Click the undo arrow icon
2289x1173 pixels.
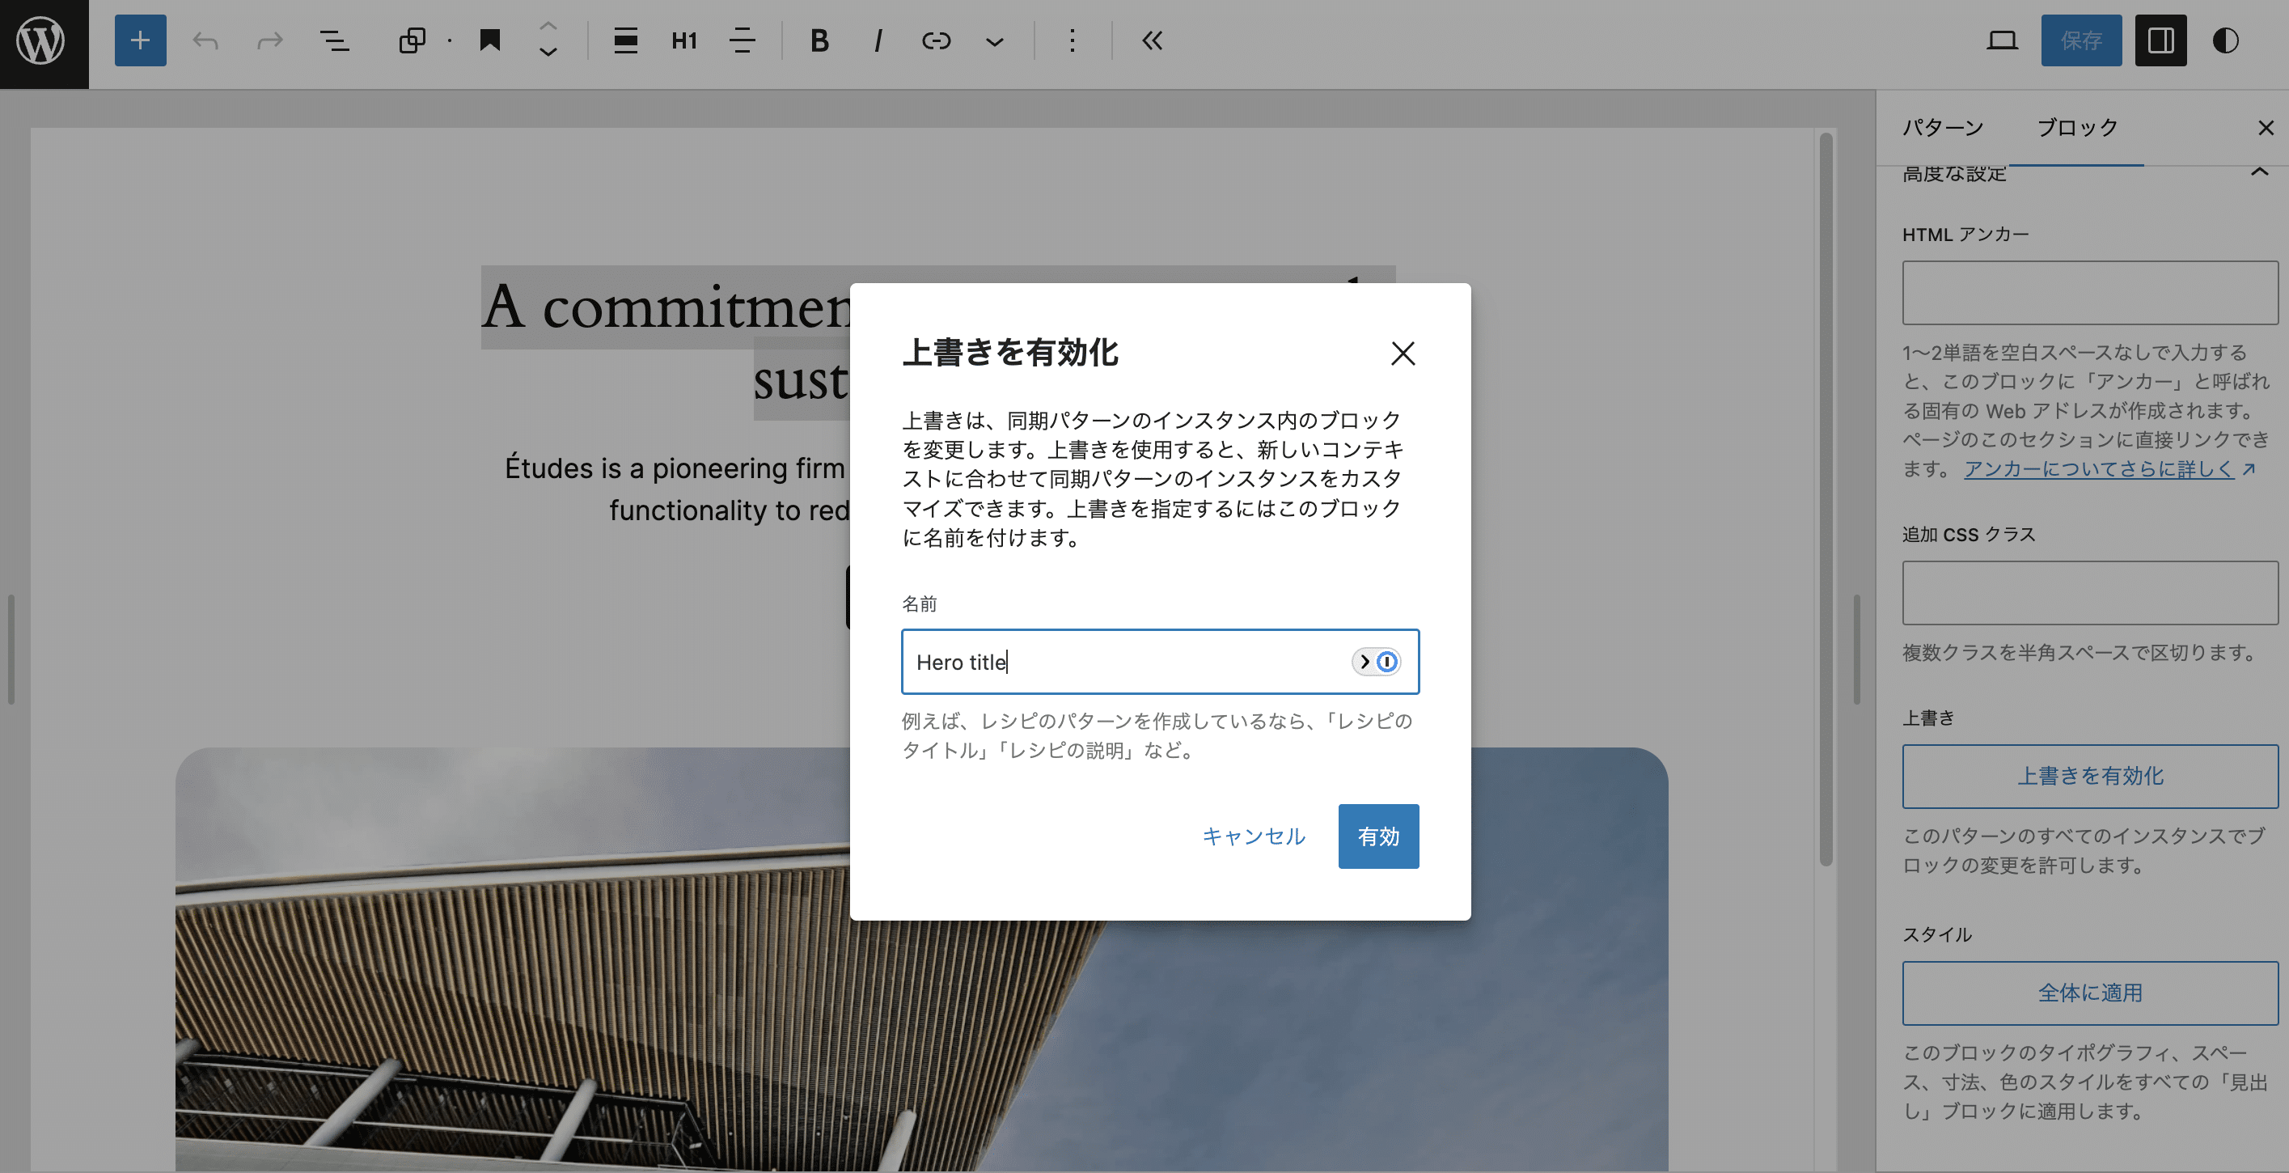pos(205,41)
